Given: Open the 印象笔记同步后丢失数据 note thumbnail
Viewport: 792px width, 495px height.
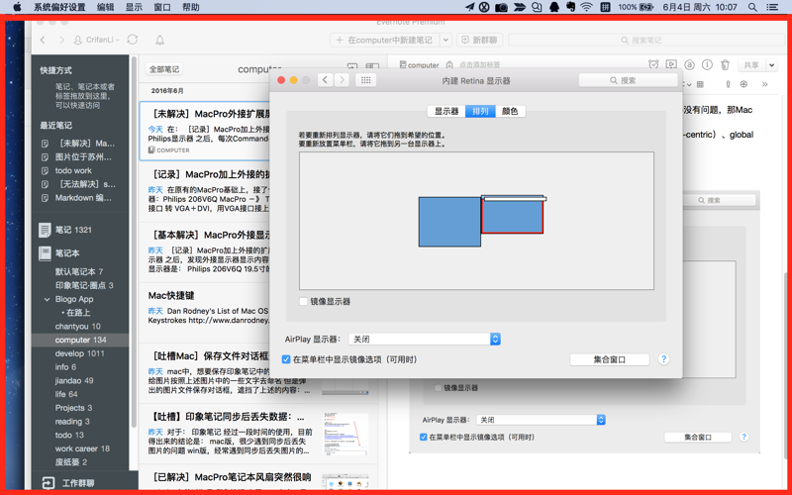Looking at the screenshot, I should tap(346, 435).
